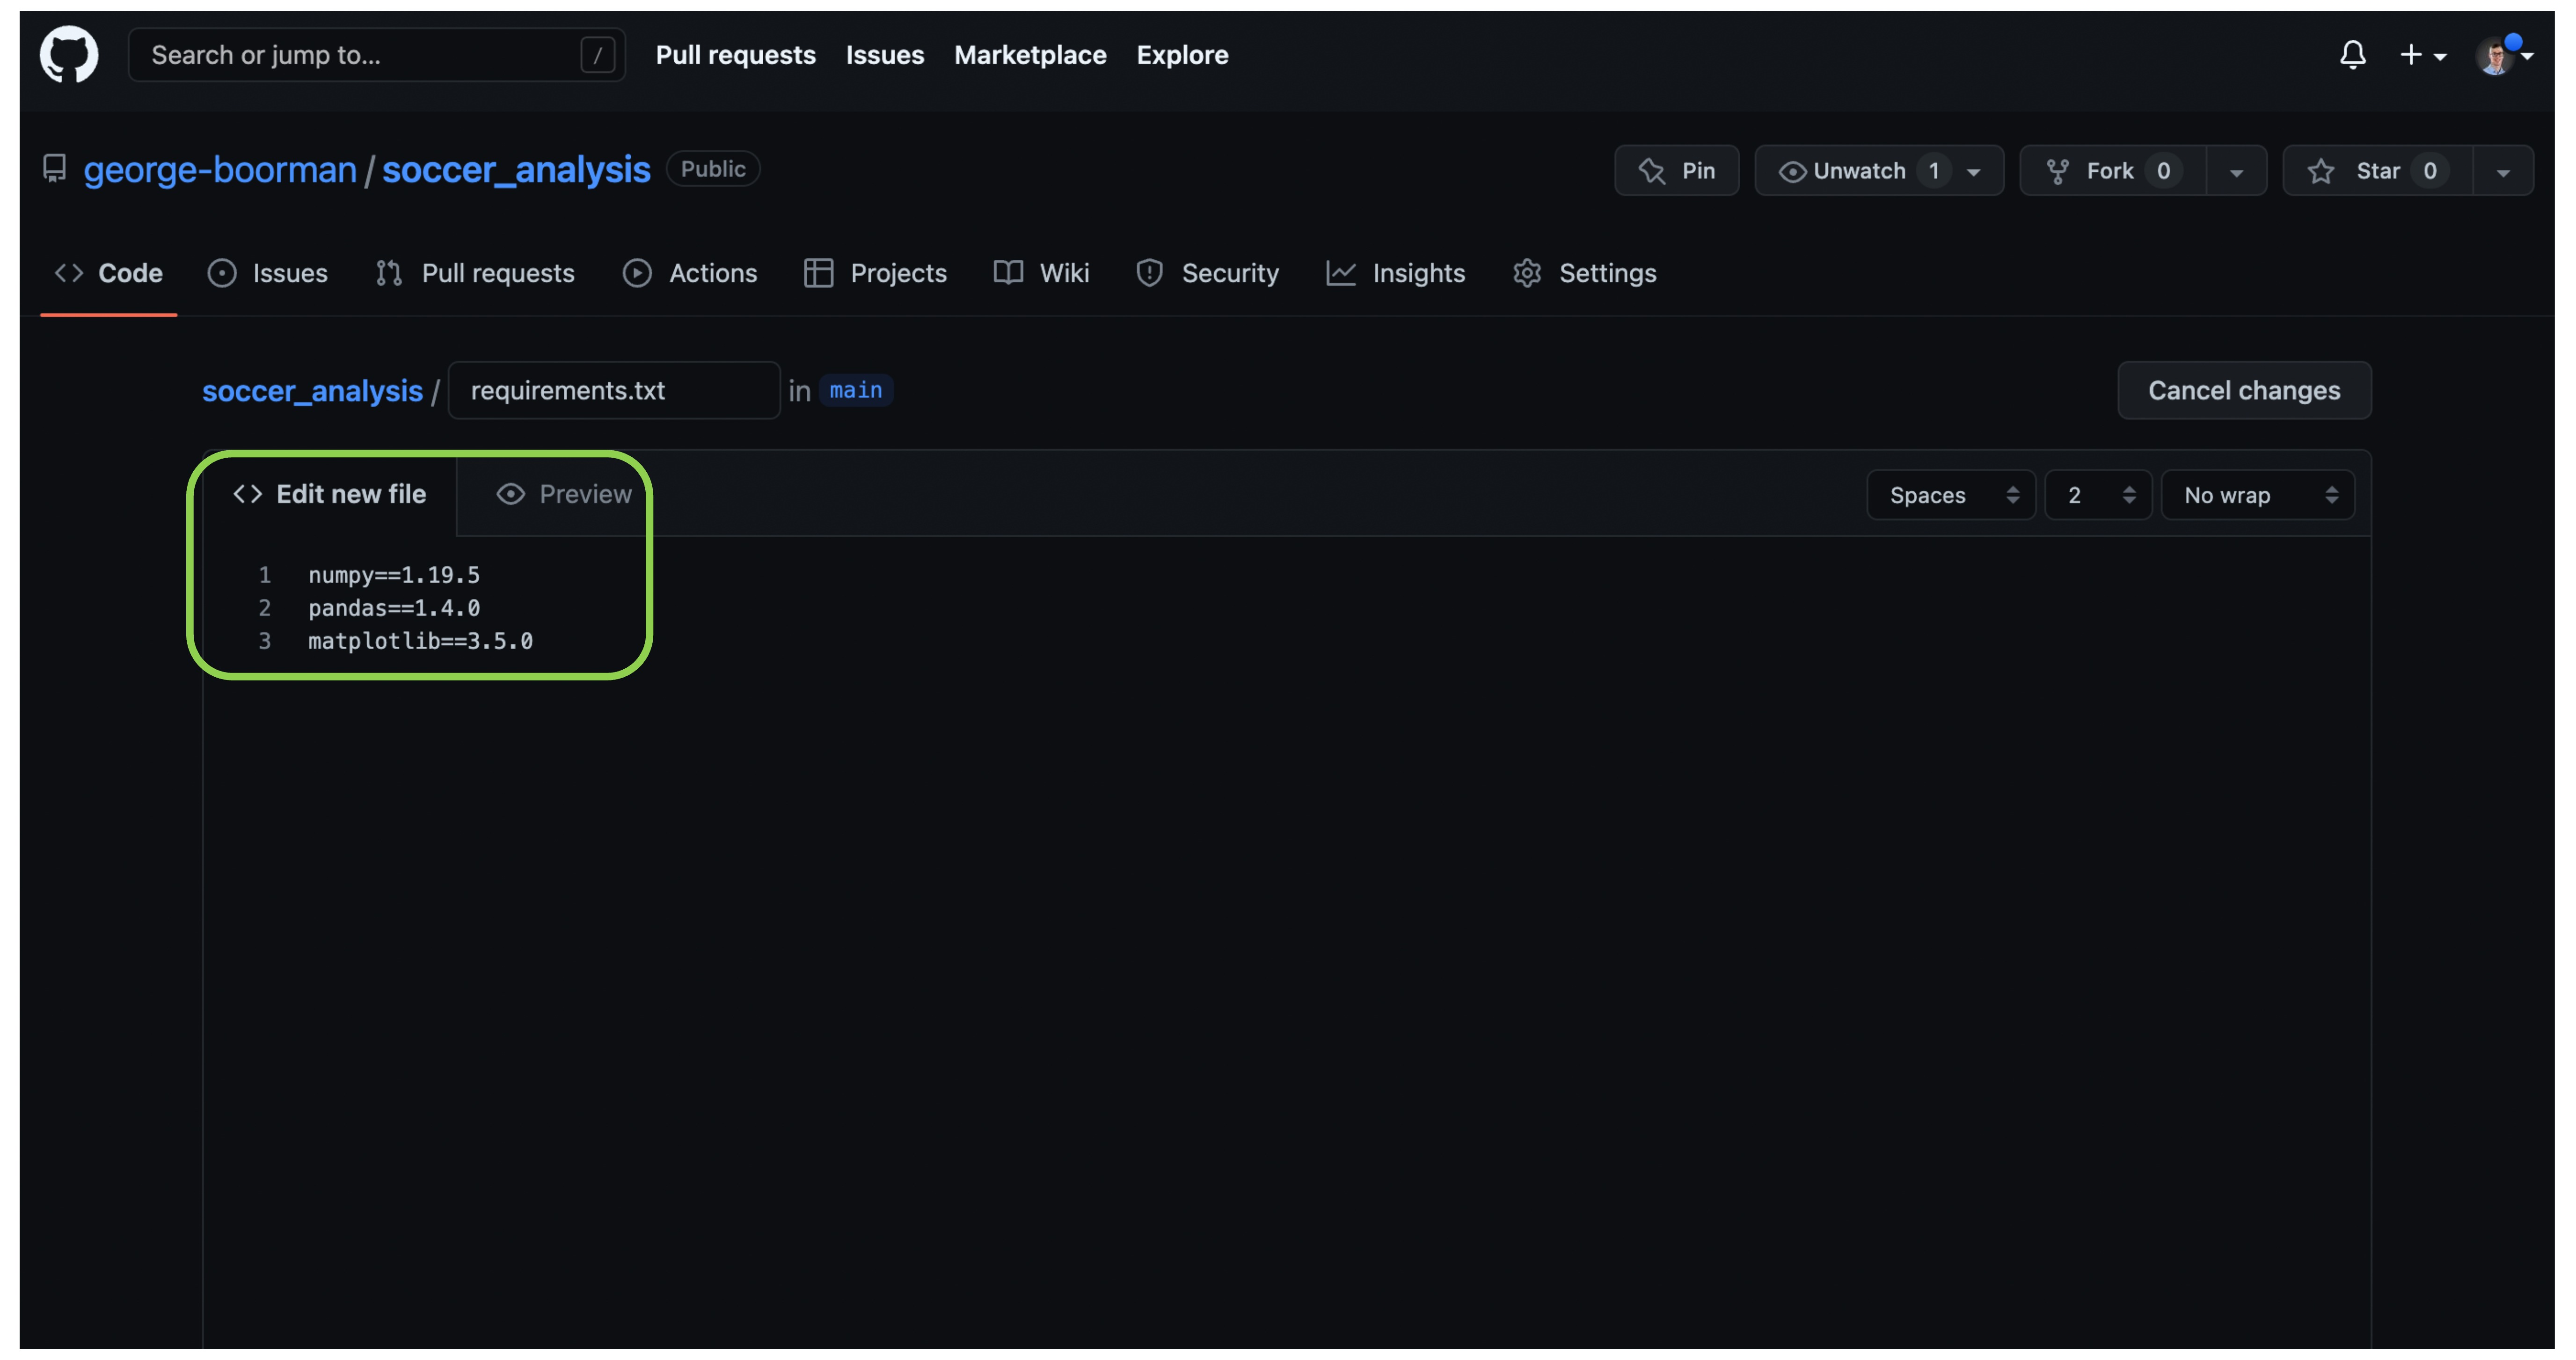Go to Marketplace
The height and width of the screenshot is (1360, 2576).
pos(1029,55)
